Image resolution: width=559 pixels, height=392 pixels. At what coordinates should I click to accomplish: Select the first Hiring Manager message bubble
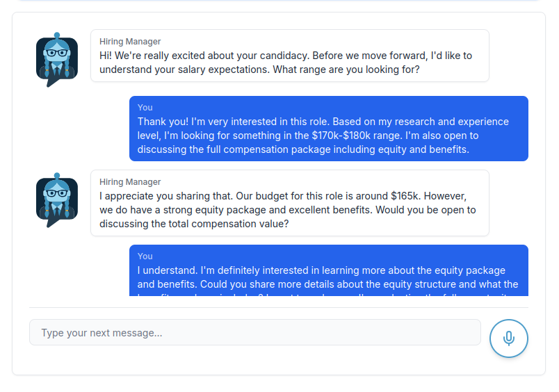click(x=289, y=56)
